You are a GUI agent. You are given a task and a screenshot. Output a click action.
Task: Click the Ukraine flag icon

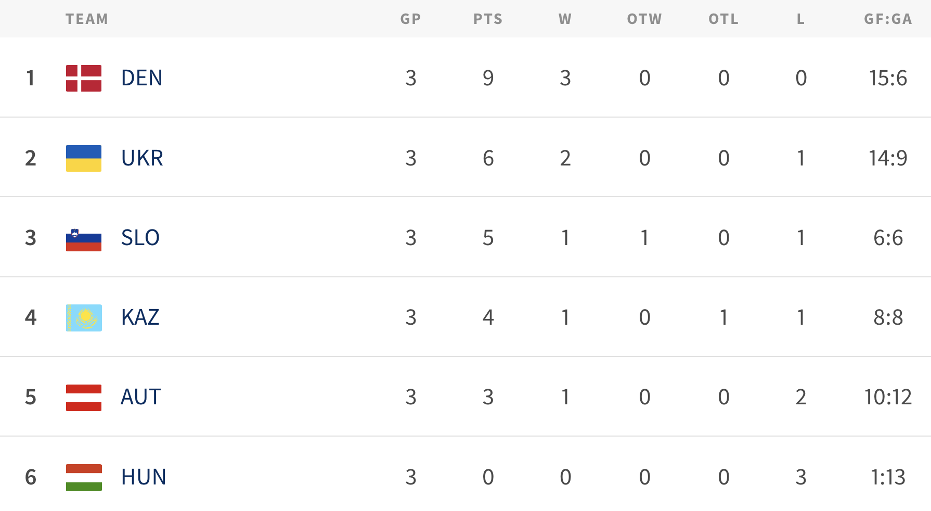point(84,158)
